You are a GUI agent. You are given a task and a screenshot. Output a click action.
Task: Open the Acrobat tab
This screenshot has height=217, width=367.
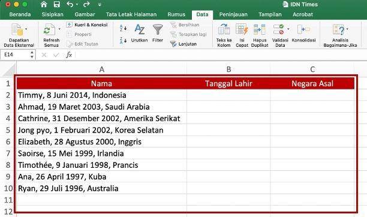[x=303, y=14]
